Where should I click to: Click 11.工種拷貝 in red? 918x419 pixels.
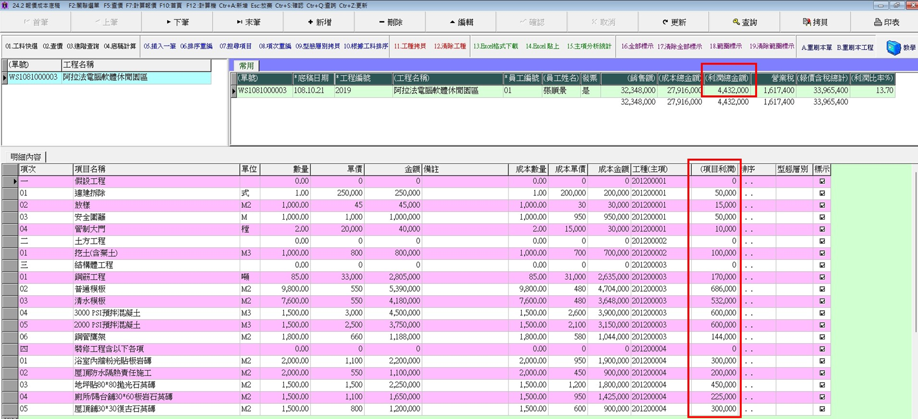410,46
